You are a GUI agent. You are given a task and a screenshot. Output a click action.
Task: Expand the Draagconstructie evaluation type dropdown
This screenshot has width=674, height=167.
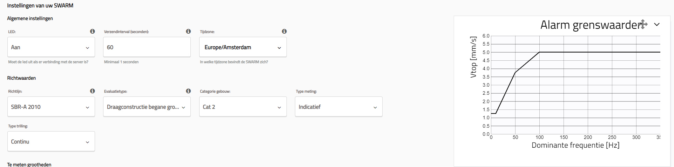147,107
